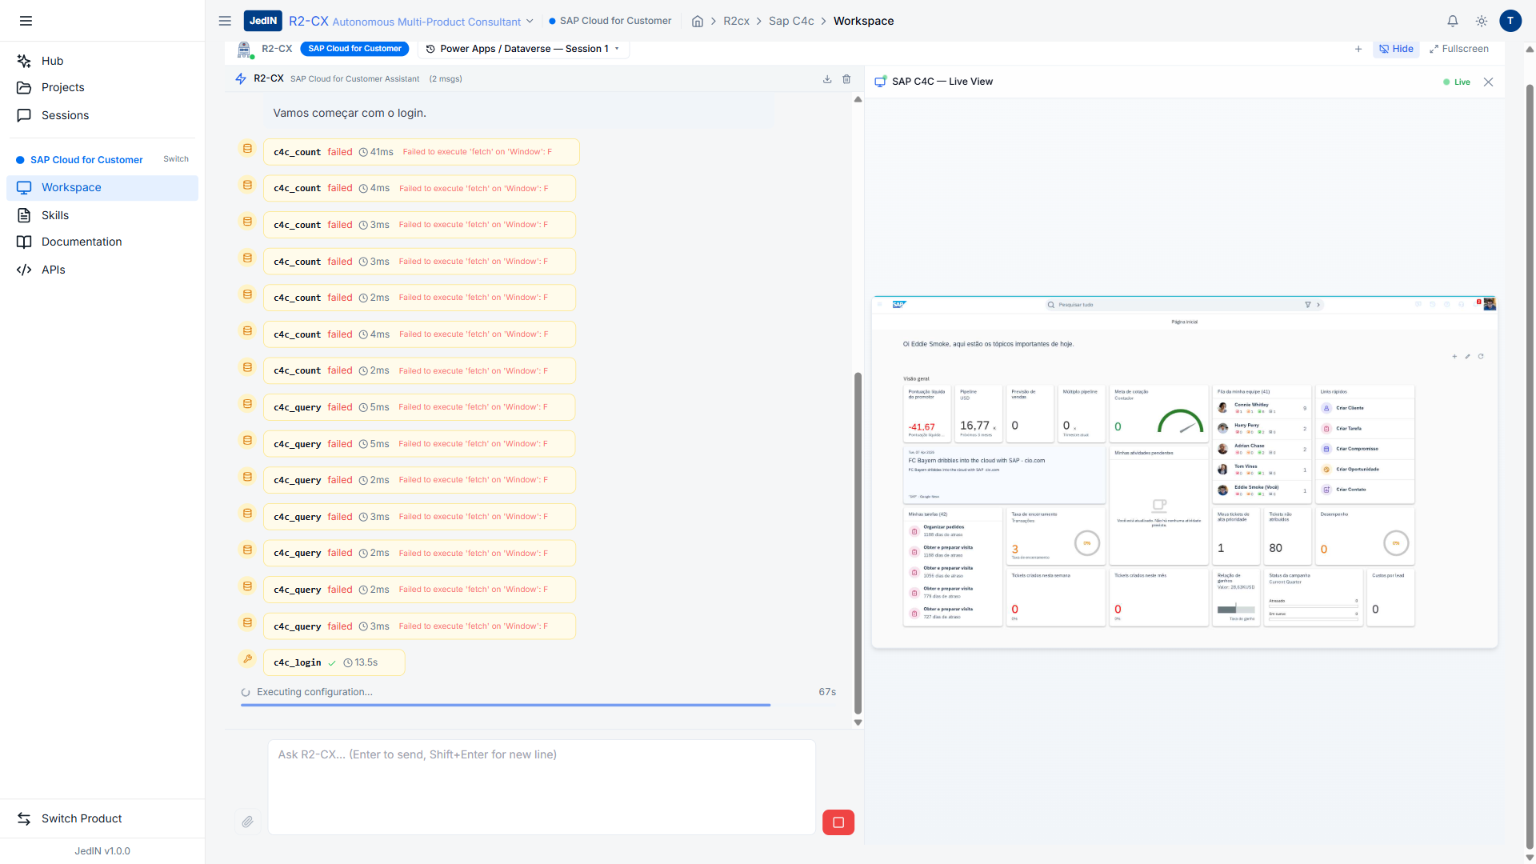Click the Fullscreen button
The height and width of the screenshot is (864, 1536).
[1459, 49]
